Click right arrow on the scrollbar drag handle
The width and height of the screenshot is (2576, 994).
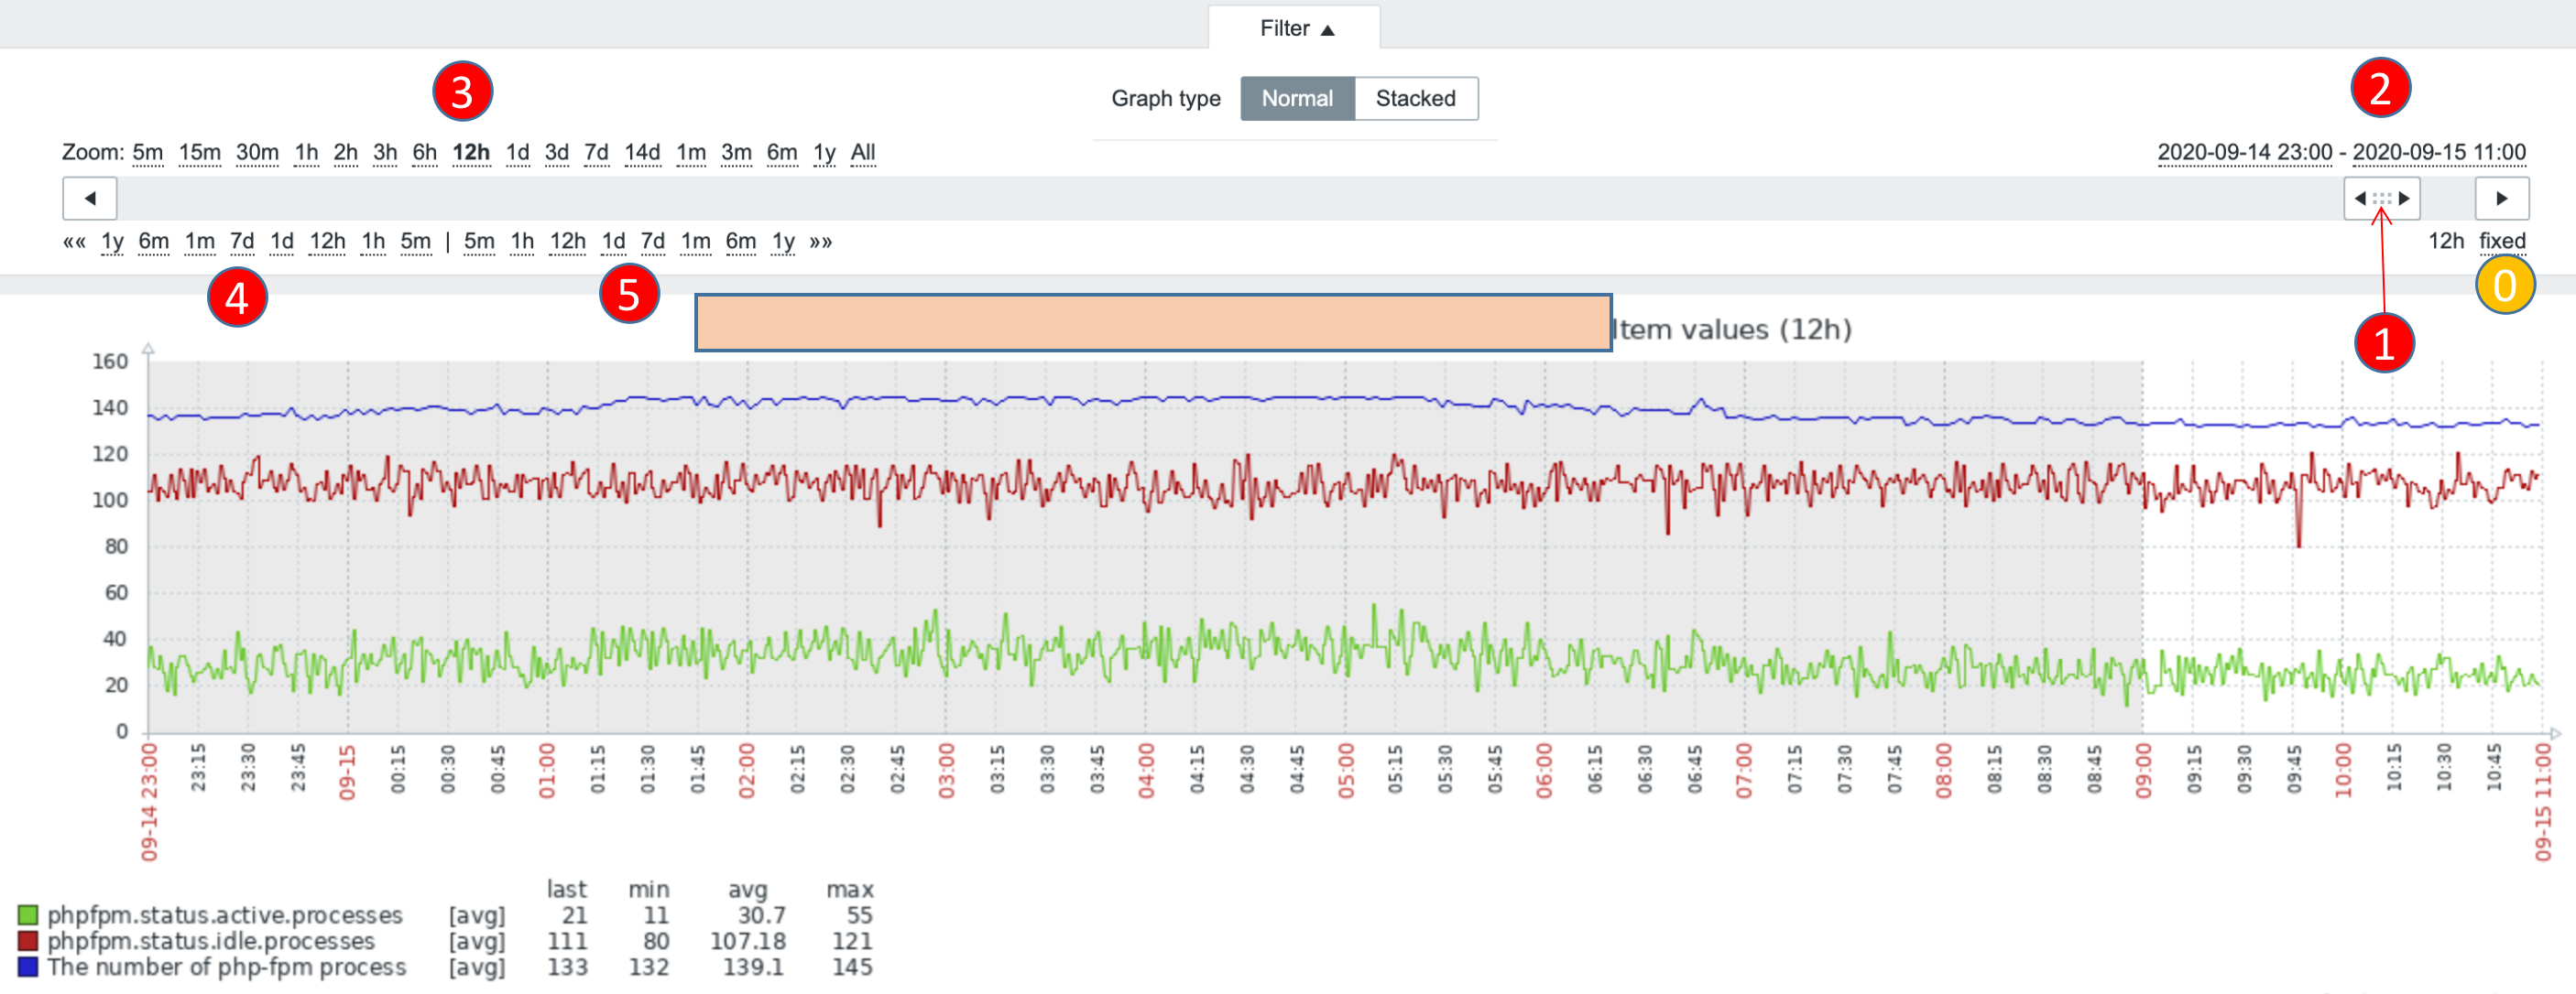(x=2403, y=198)
